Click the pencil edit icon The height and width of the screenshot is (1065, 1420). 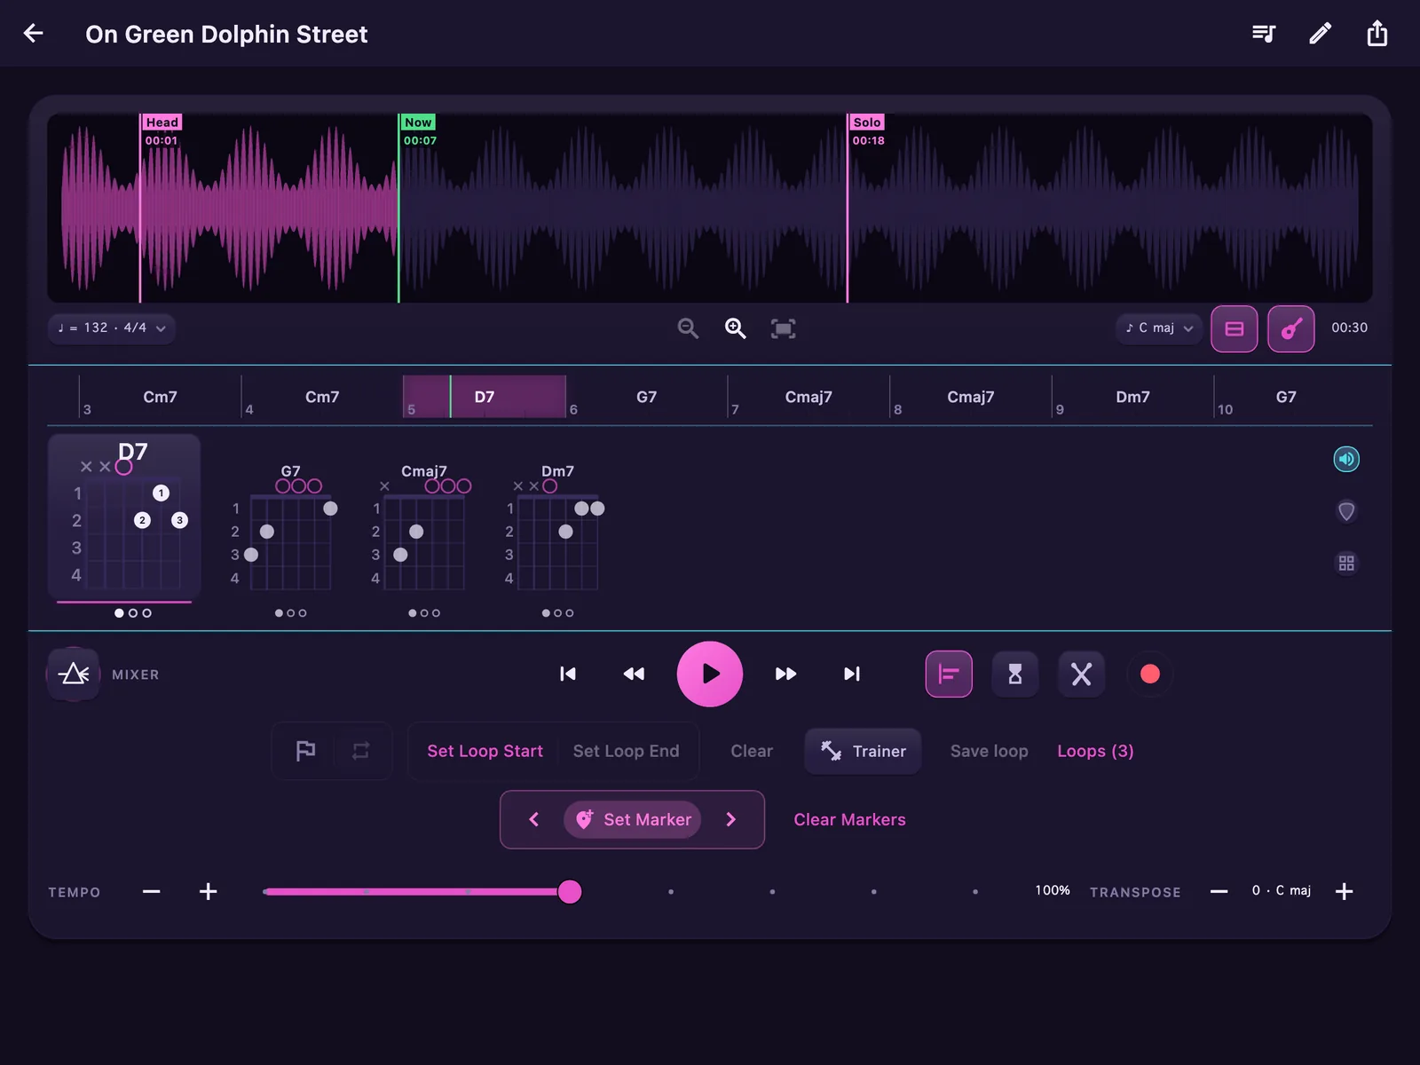pyautogui.click(x=1321, y=34)
